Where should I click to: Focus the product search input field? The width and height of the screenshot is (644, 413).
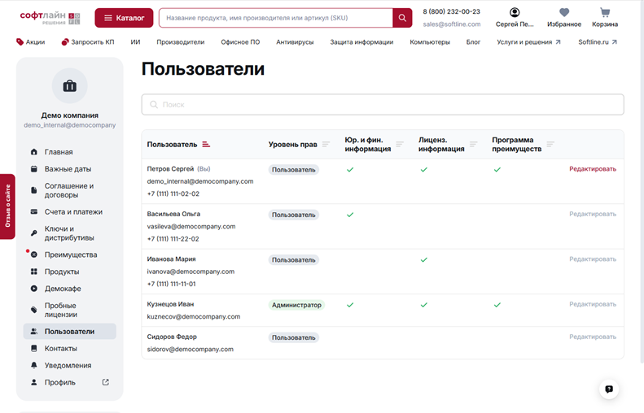275,18
